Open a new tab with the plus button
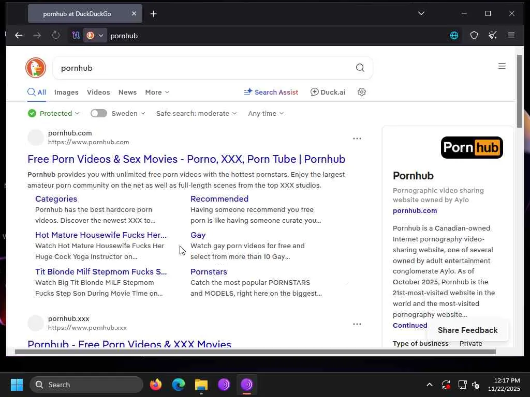The image size is (530, 397). tap(153, 14)
